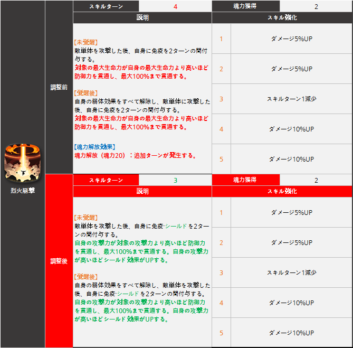The height and width of the screenshot is (348, 353).
Task: Click green シールド word under 調整後 【未覚醒】
Action: [x=176, y=226]
